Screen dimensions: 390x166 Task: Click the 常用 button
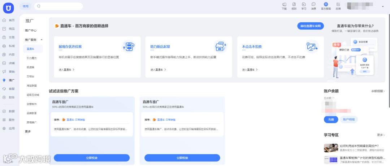point(26,6)
